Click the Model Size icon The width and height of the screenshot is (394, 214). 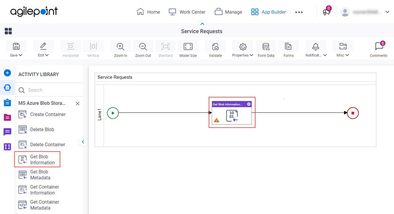pyautogui.click(x=188, y=46)
